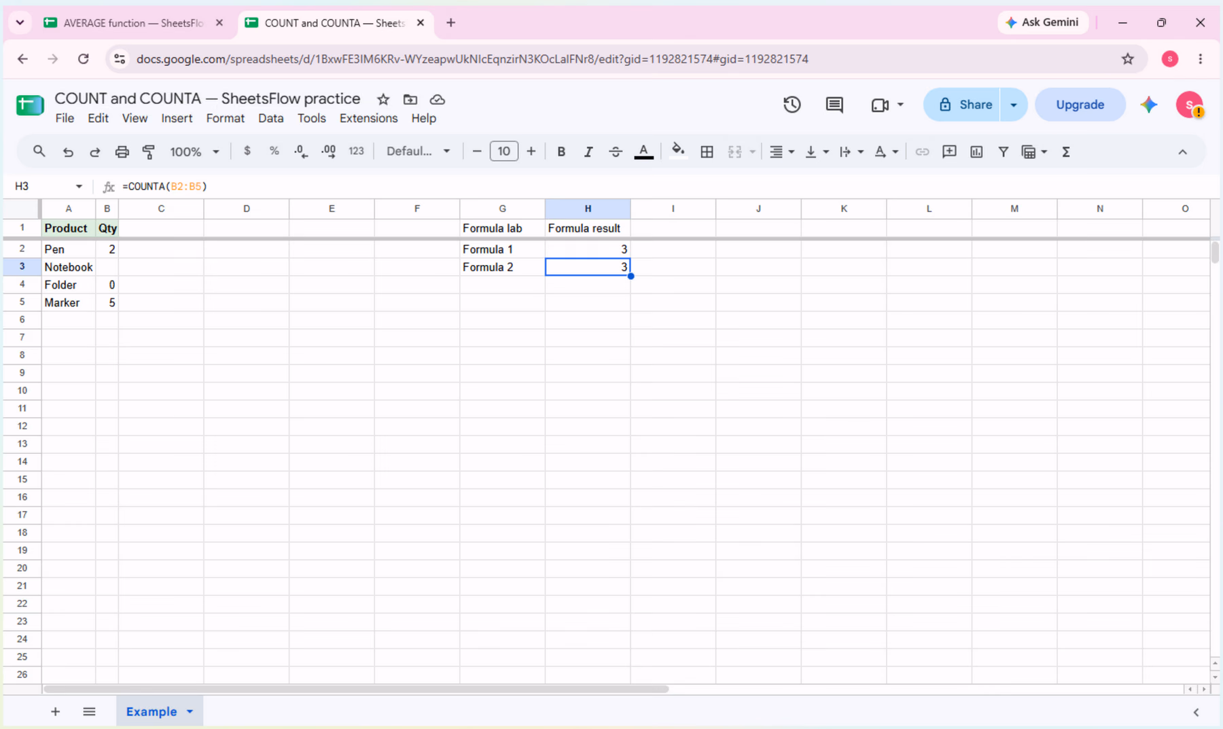
Task: Open the font family dropdown
Action: point(418,152)
